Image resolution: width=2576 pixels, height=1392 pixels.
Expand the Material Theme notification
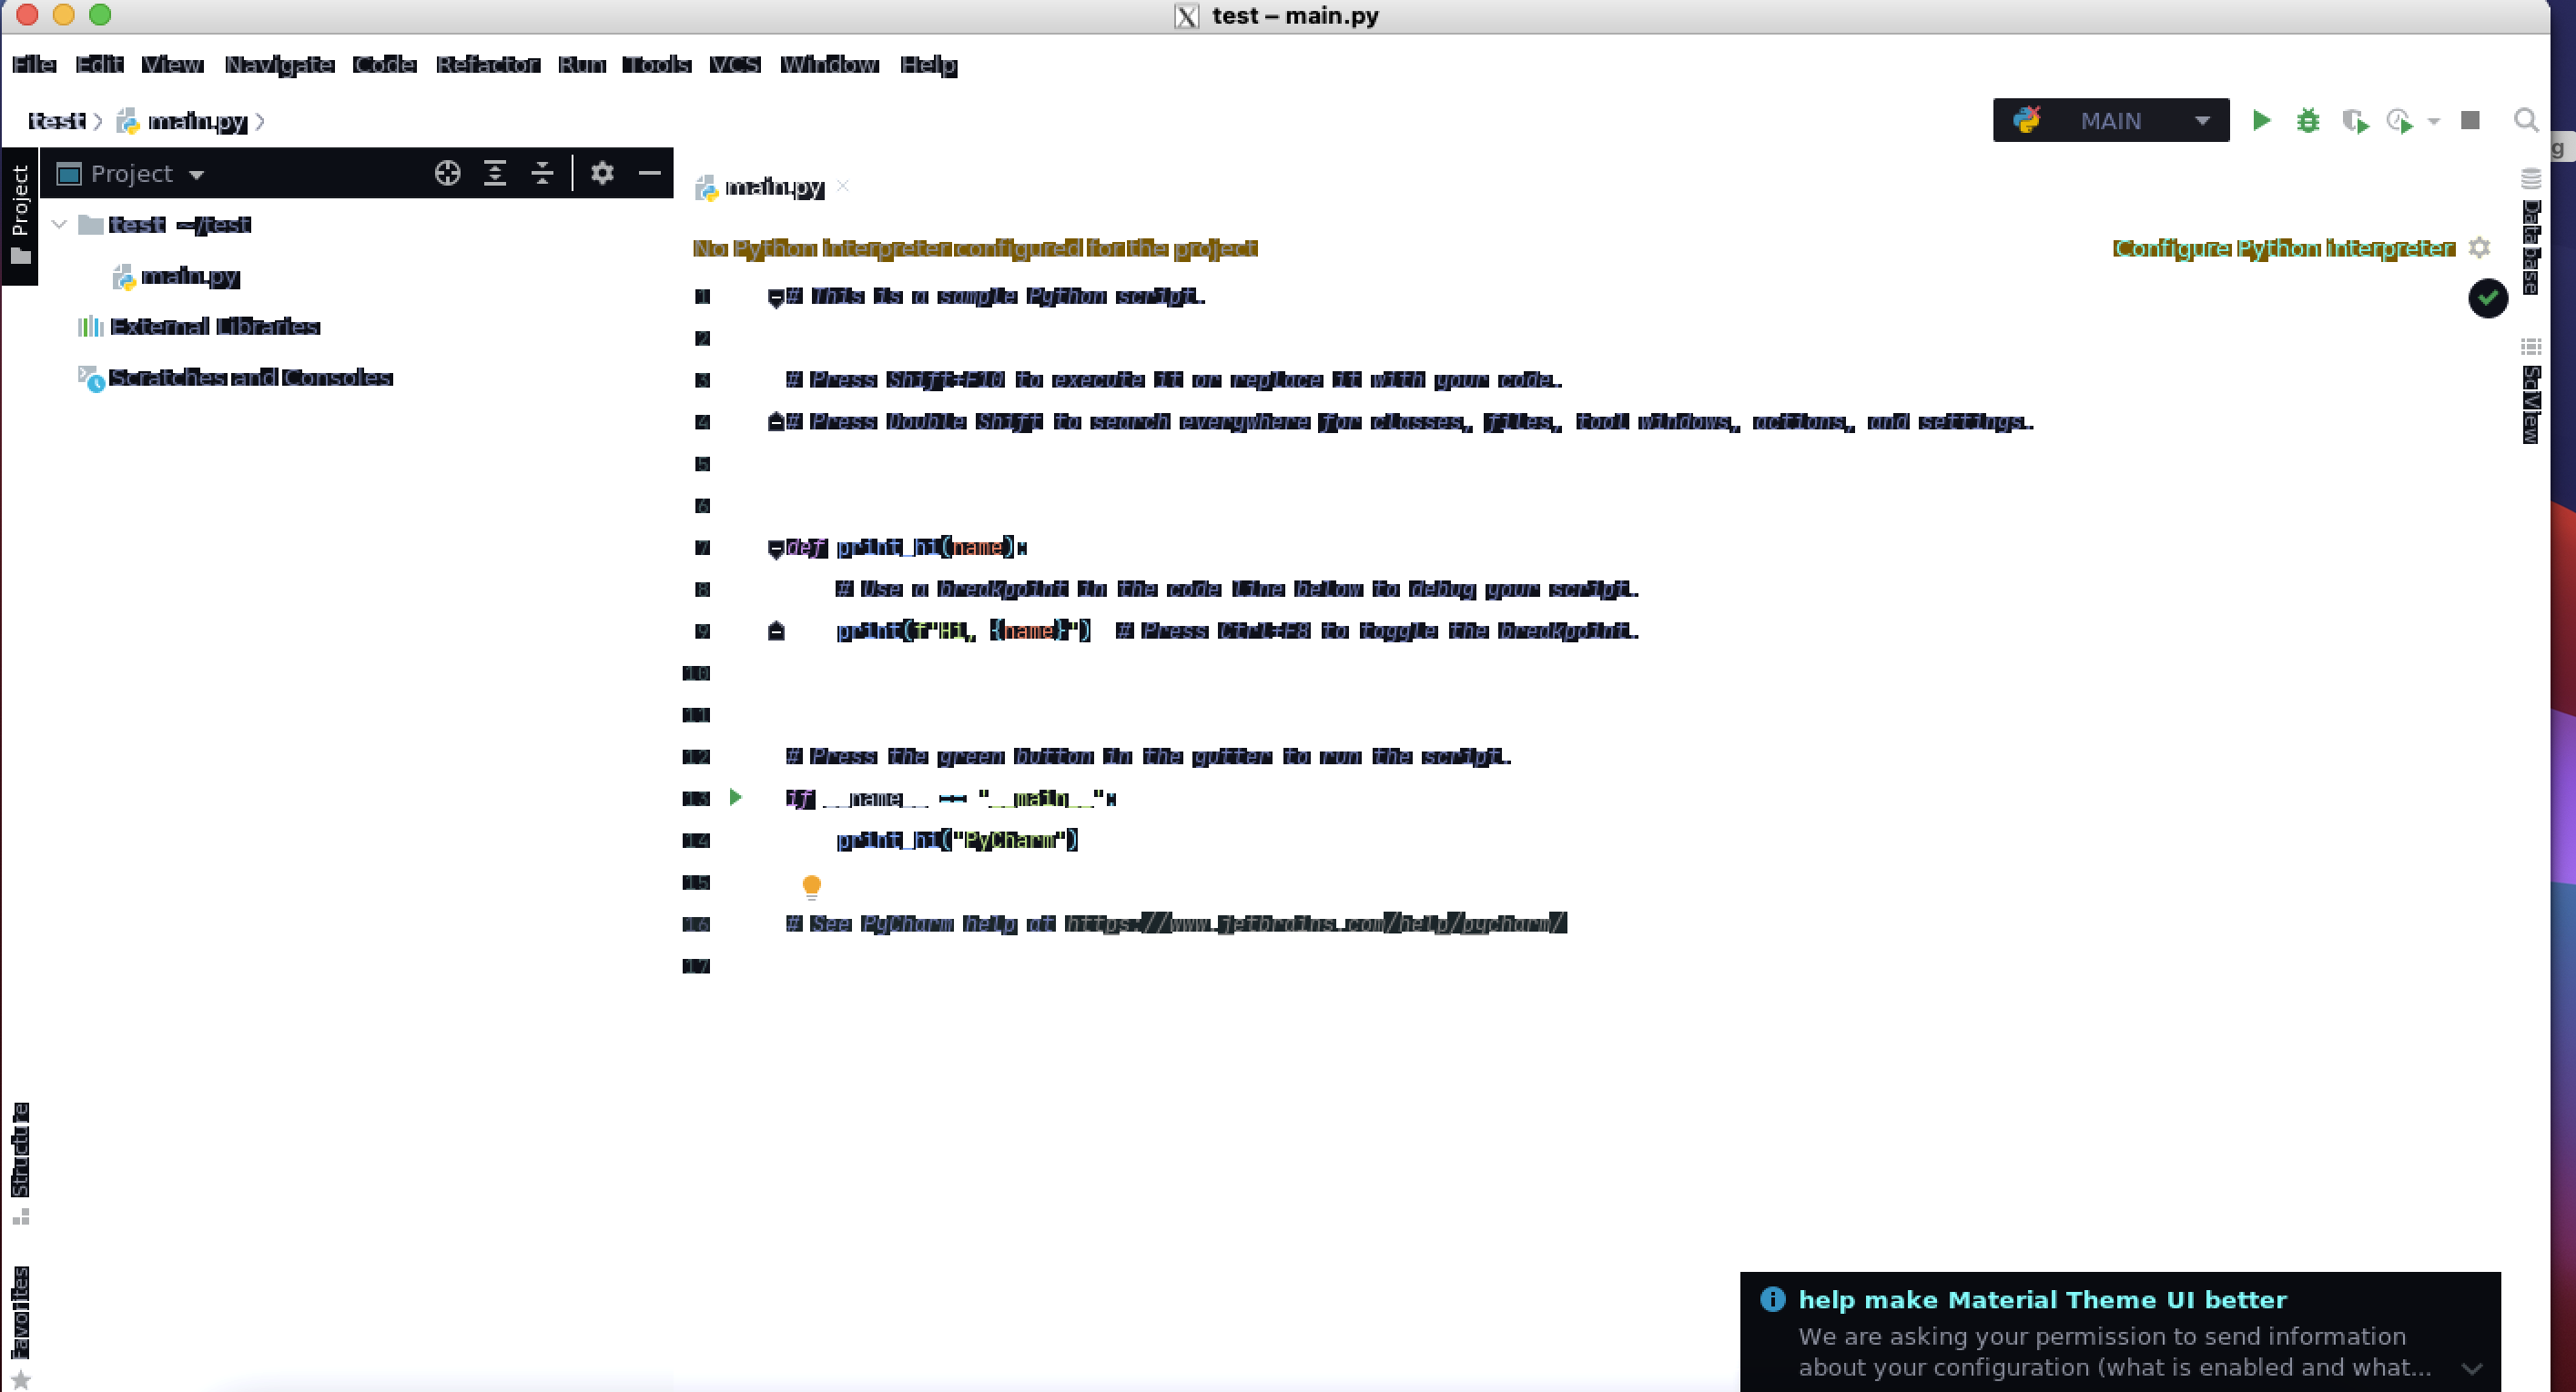[x=2471, y=1368]
